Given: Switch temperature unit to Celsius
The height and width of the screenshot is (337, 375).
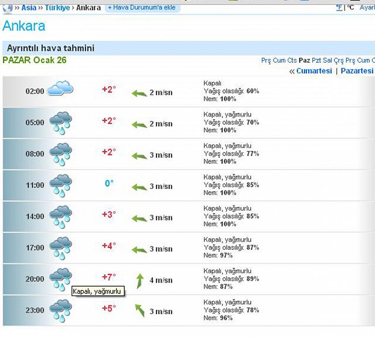Looking at the screenshot, I should tap(350, 8).
